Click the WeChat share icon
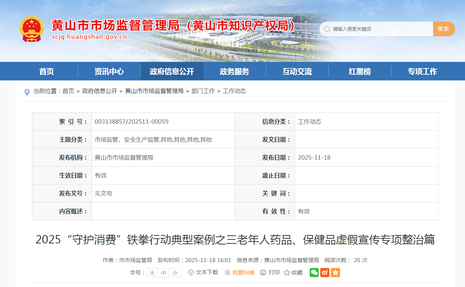This screenshot has height=287, width=465. coord(314,272)
